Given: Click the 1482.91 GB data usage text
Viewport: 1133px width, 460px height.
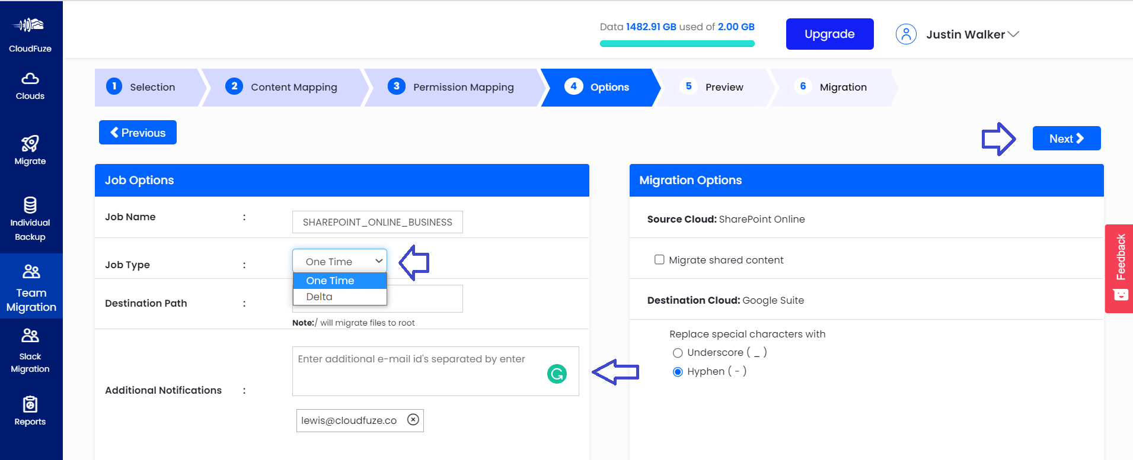Looking at the screenshot, I should coord(651,27).
